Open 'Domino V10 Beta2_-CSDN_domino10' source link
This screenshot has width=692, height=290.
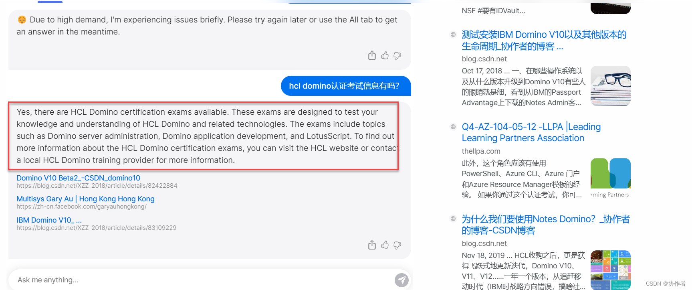[78, 178]
